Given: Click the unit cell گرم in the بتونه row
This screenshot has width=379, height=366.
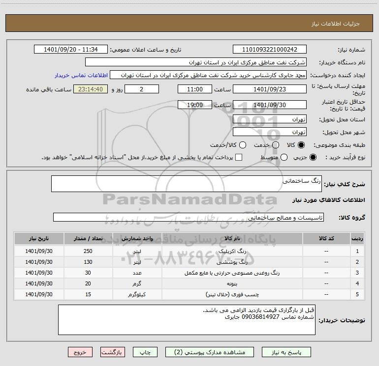Looking at the screenshot, I should tap(137, 284).
